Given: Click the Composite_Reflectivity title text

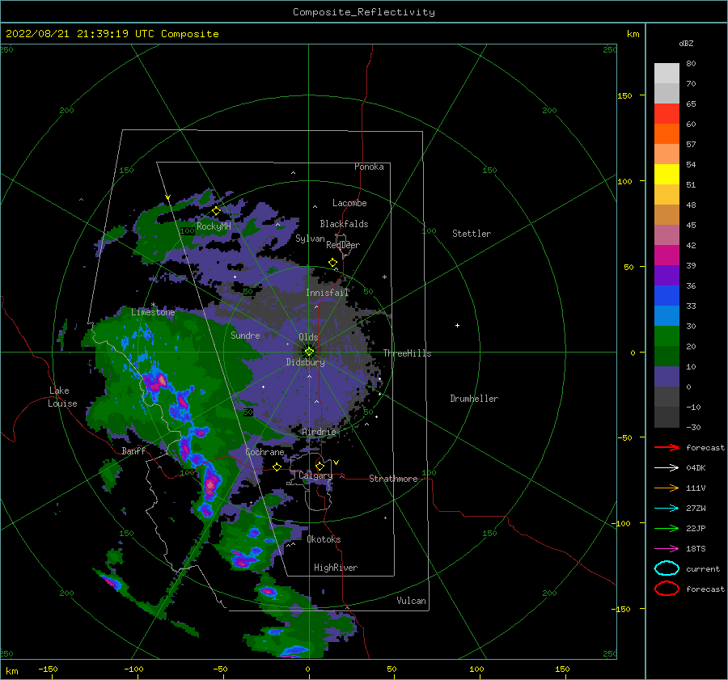Looking at the screenshot, I should click(364, 12).
